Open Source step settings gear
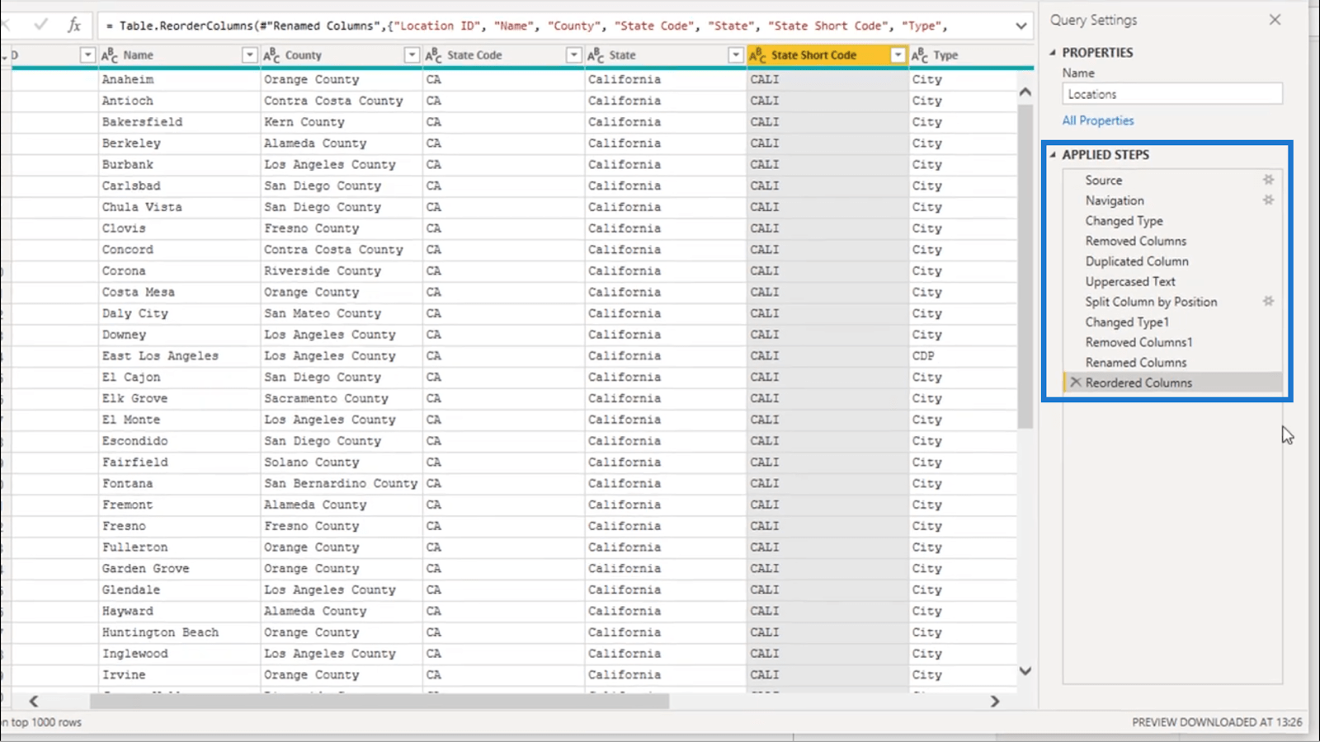 pyautogui.click(x=1268, y=180)
